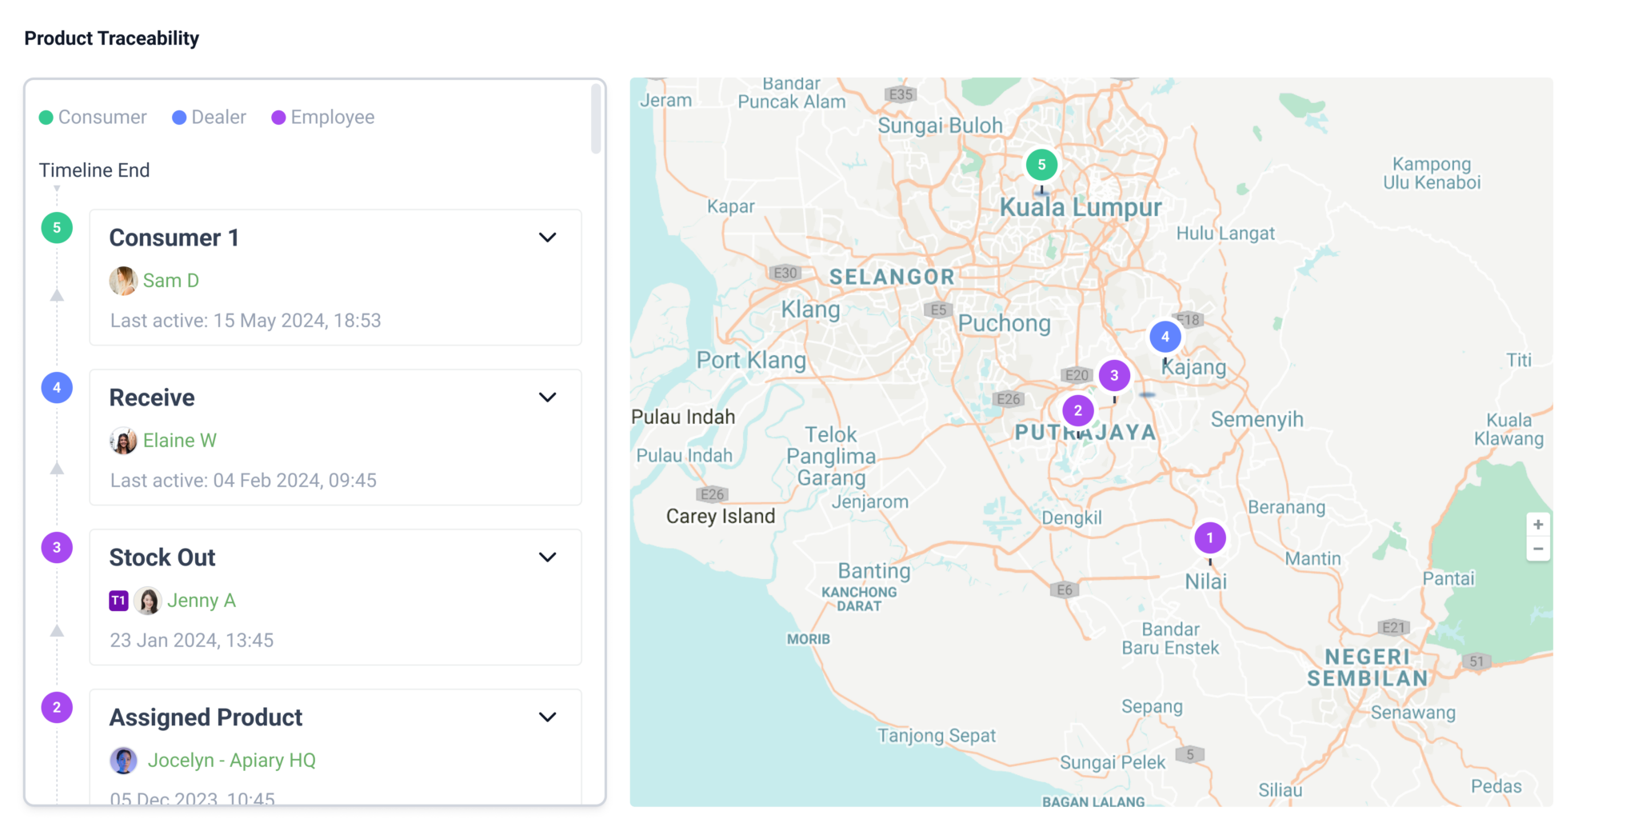Click green map marker 5 near Kuala Lumpur
This screenshot has height=831, width=1638.
pos(1041,165)
